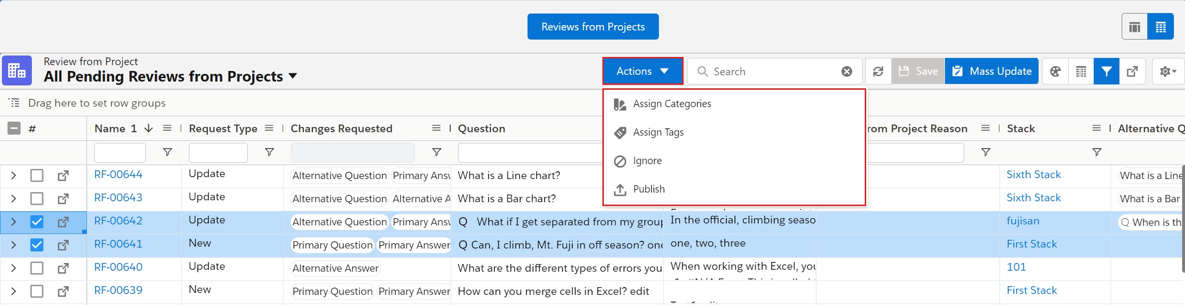Choose Publish from Actions menu
Viewport: 1185px width, 305px height.
[x=734, y=189]
